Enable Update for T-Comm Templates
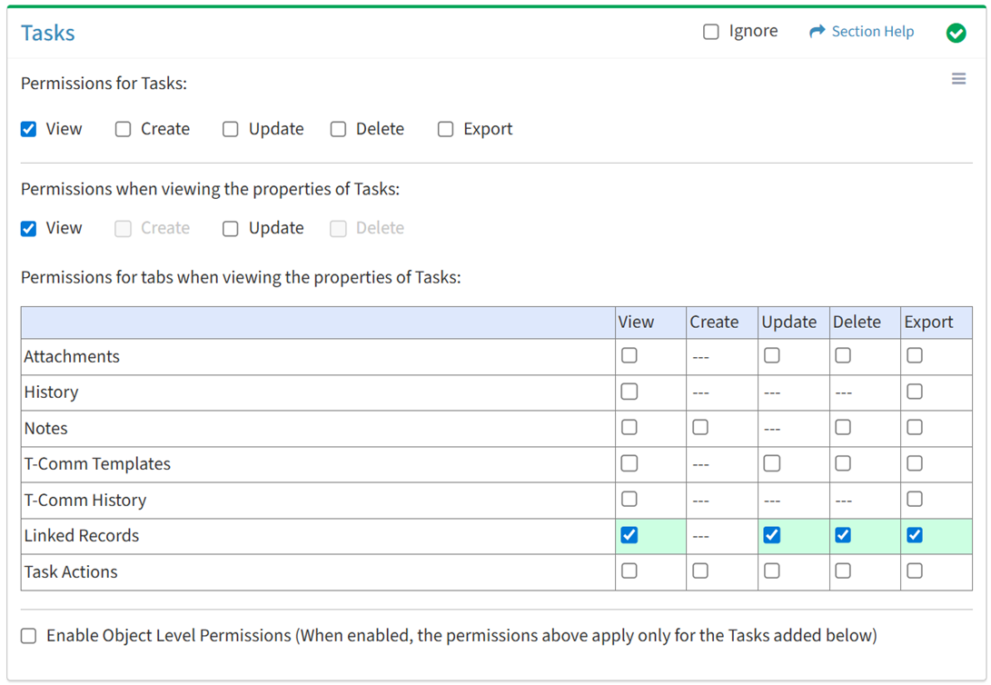This screenshot has width=991, height=685. click(x=771, y=463)
